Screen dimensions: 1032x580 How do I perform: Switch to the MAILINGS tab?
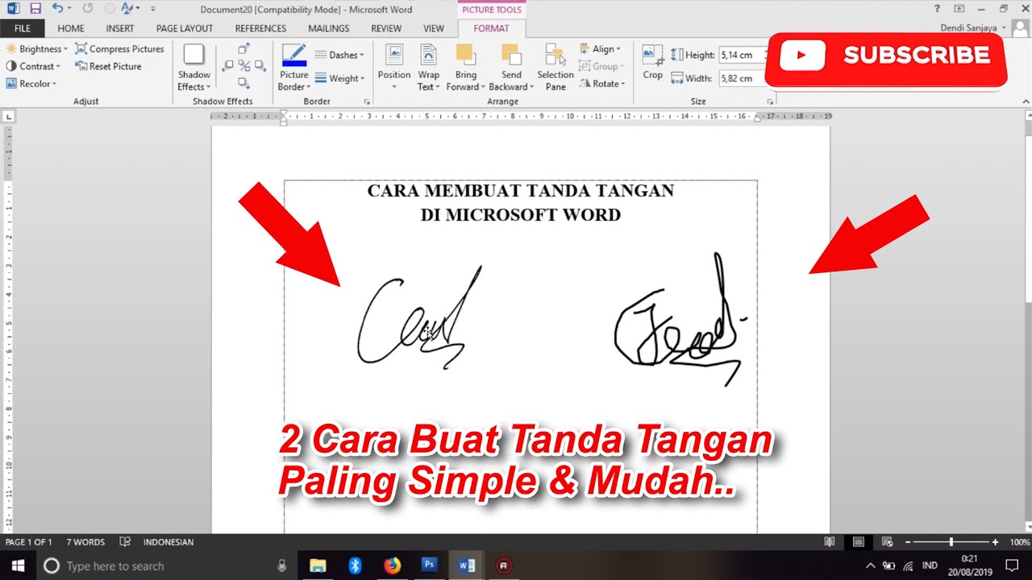(x=328, y=28)
